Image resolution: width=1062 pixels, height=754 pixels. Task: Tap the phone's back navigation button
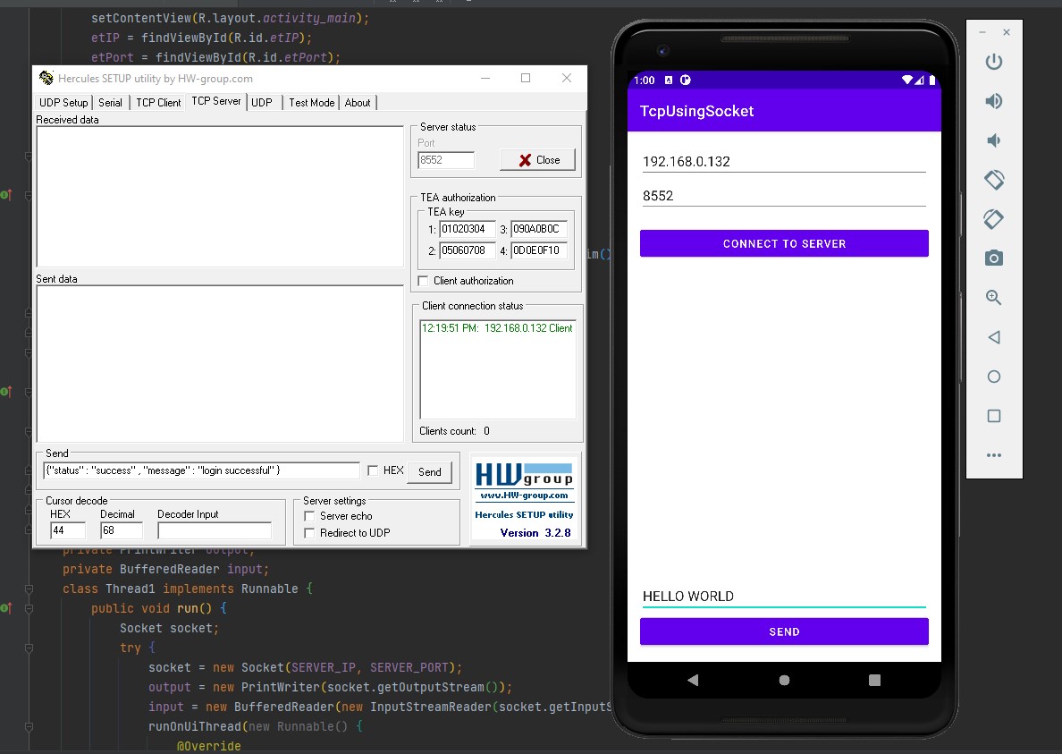point(693,680)
